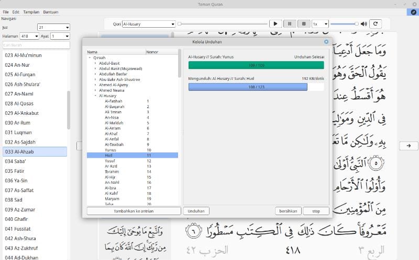Screen dimensions: 419x260
Task: Open the Edit menu
Action: tap(16, 12)
